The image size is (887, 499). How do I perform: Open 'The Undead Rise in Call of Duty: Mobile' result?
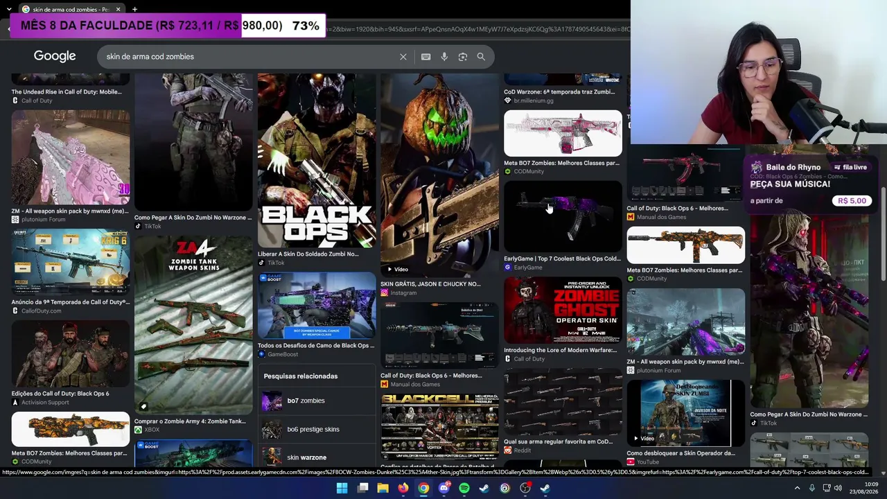[67, 91]
